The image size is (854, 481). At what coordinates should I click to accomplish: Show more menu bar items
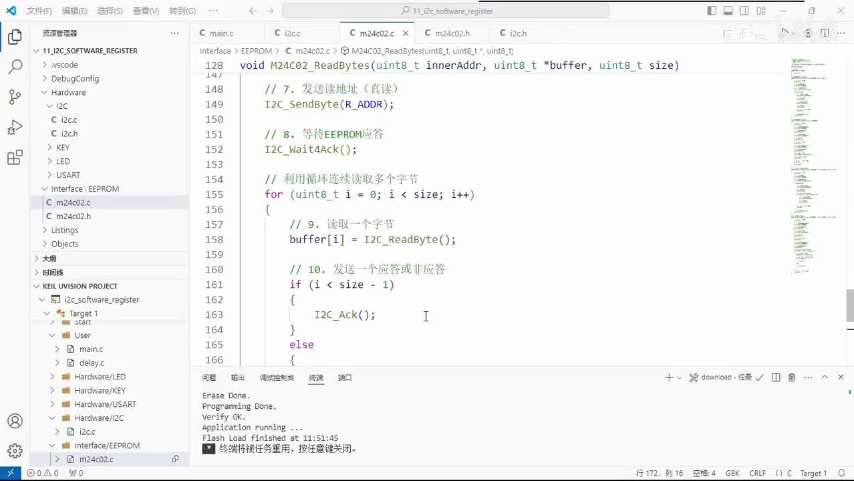(x=213, y=11)
